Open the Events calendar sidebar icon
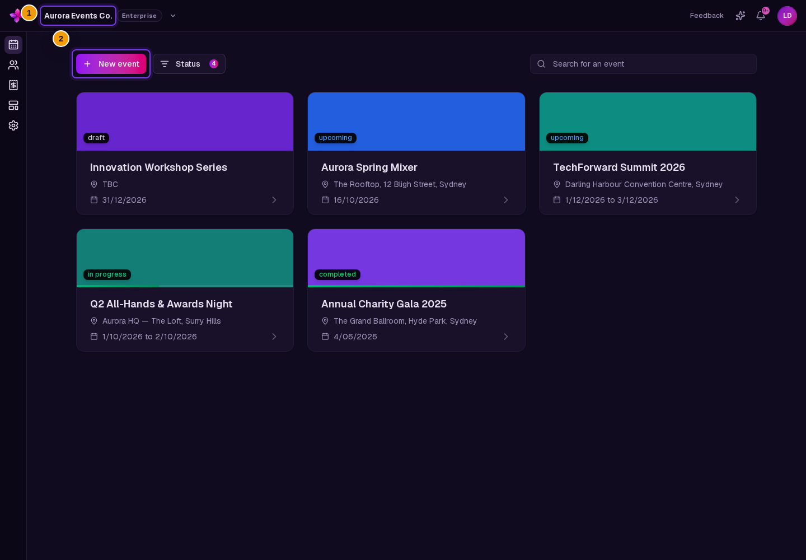The height and width of the screenshot is (560, 806). tap(13, 45)
